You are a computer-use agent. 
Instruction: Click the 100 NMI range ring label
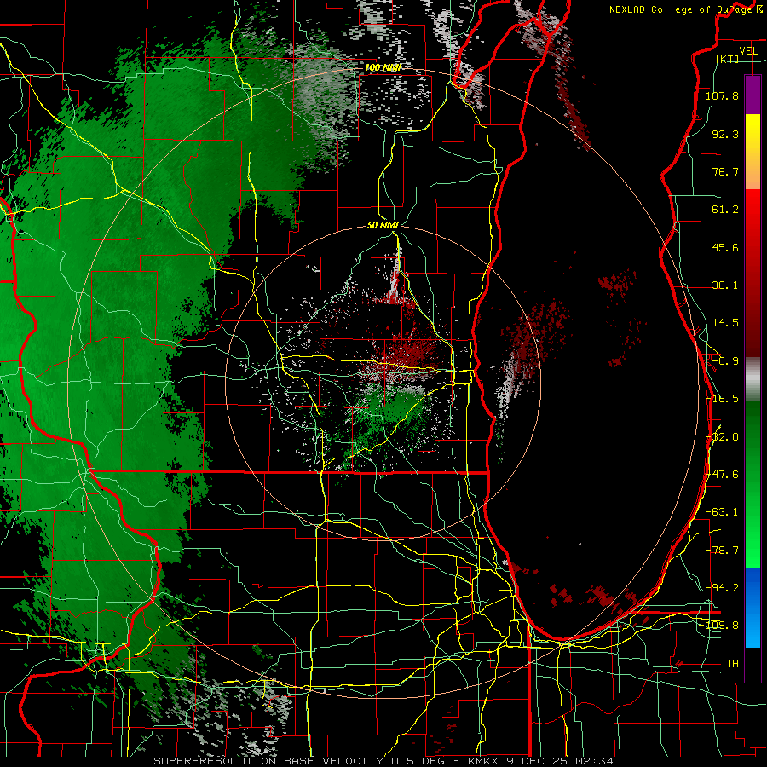[383, 67]
